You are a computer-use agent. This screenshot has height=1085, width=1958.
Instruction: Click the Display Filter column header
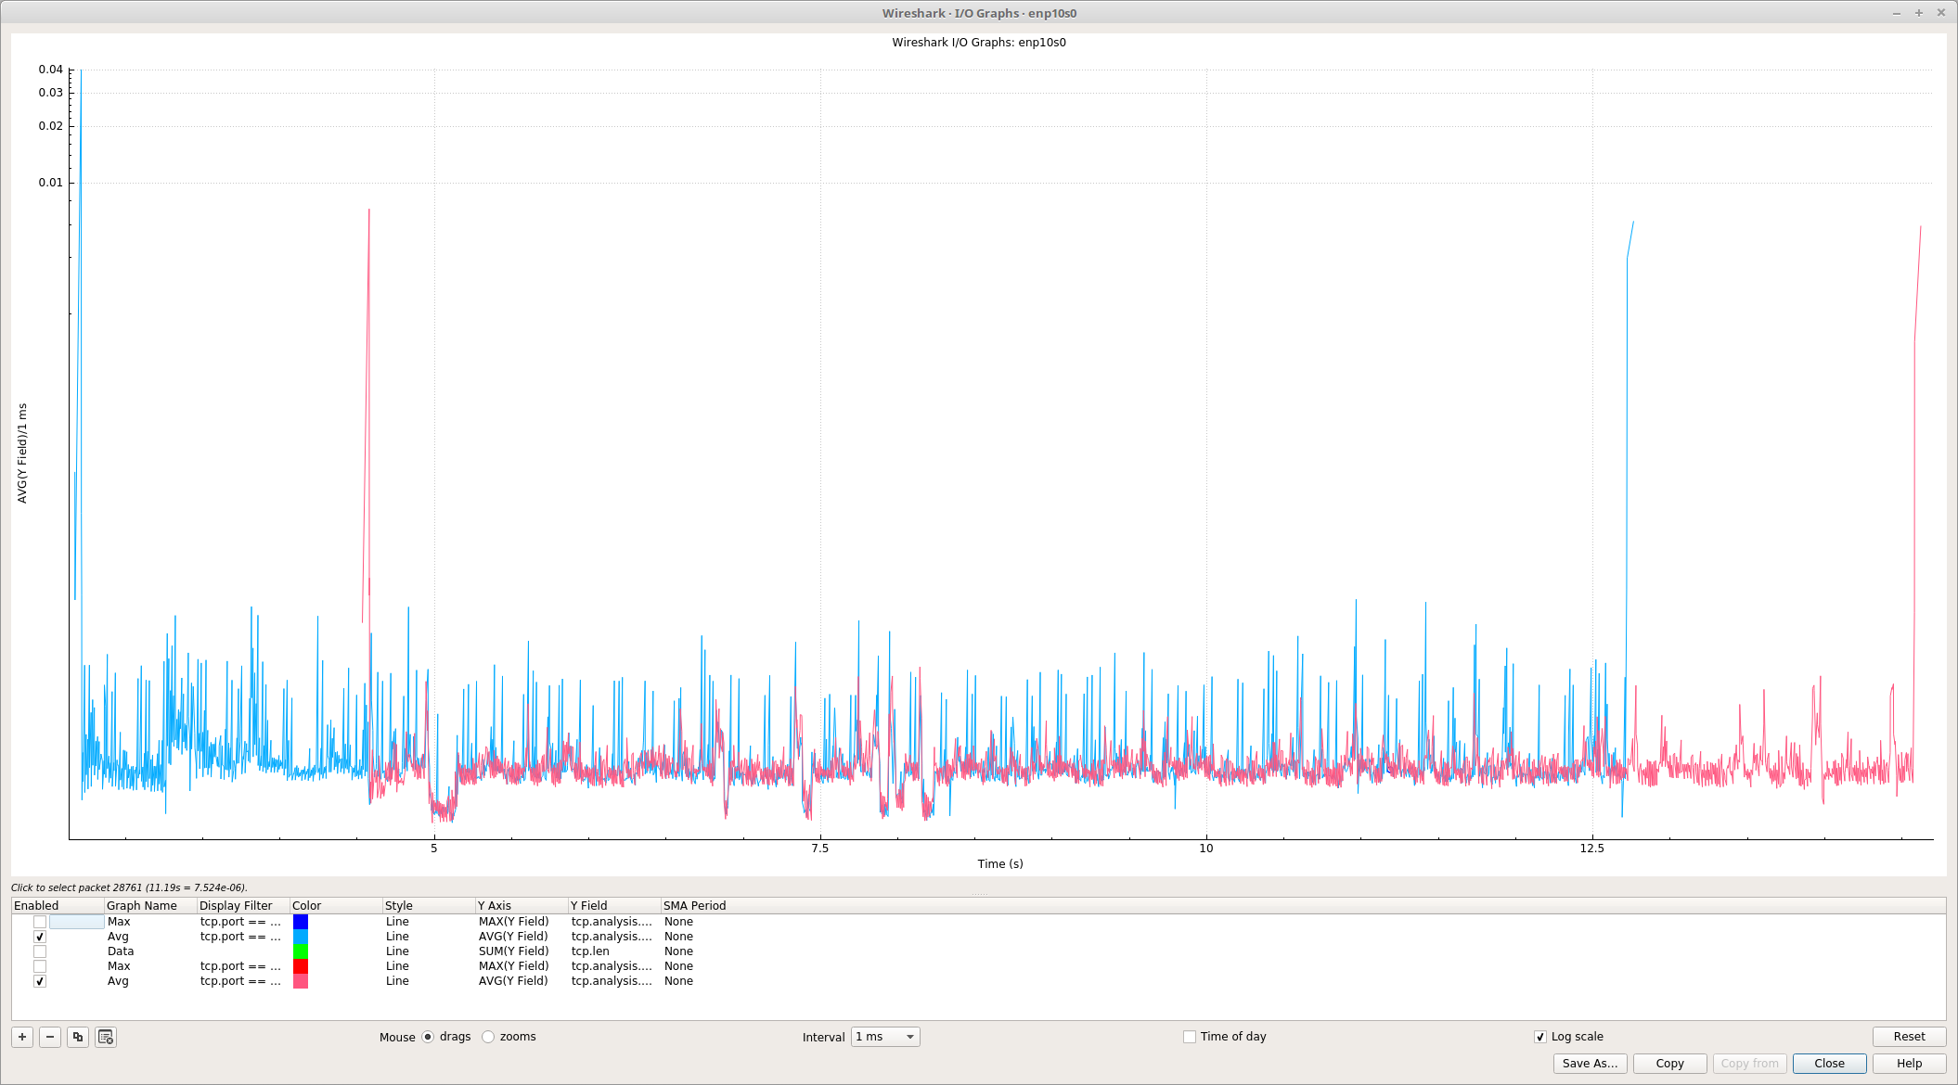pyautogui.click(x=243, y=906)
